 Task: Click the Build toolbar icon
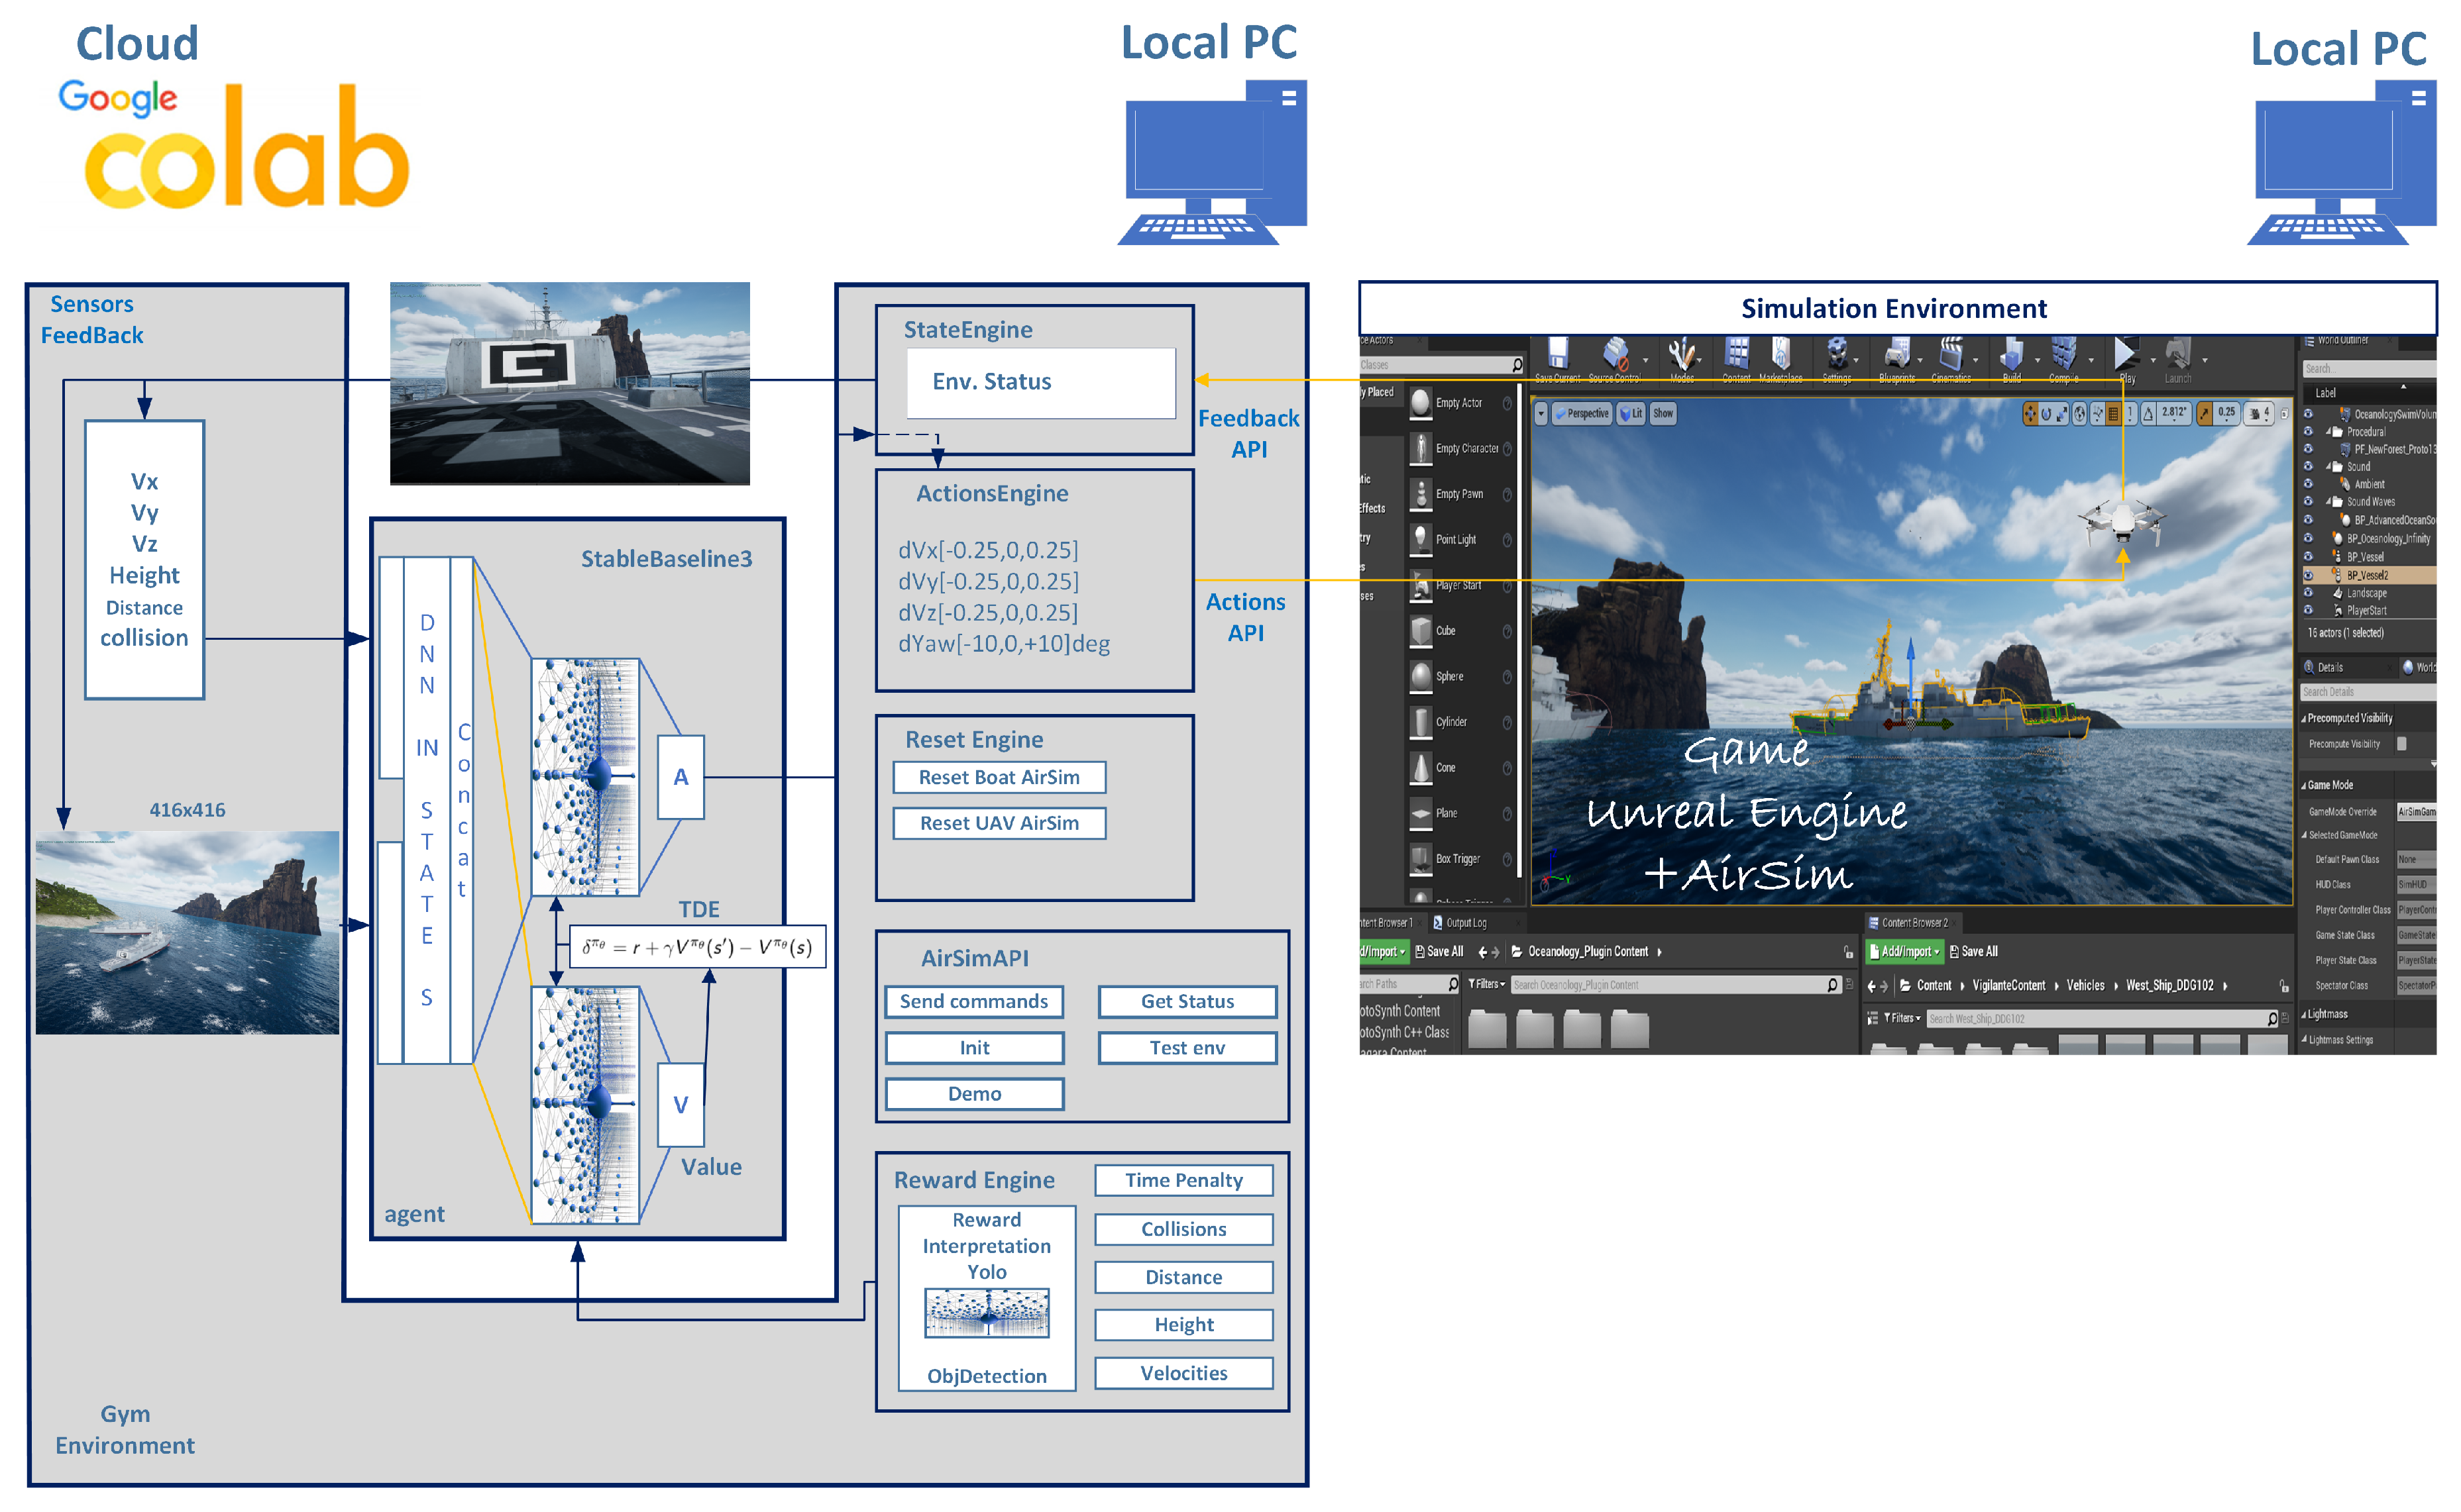[2011, 355]
